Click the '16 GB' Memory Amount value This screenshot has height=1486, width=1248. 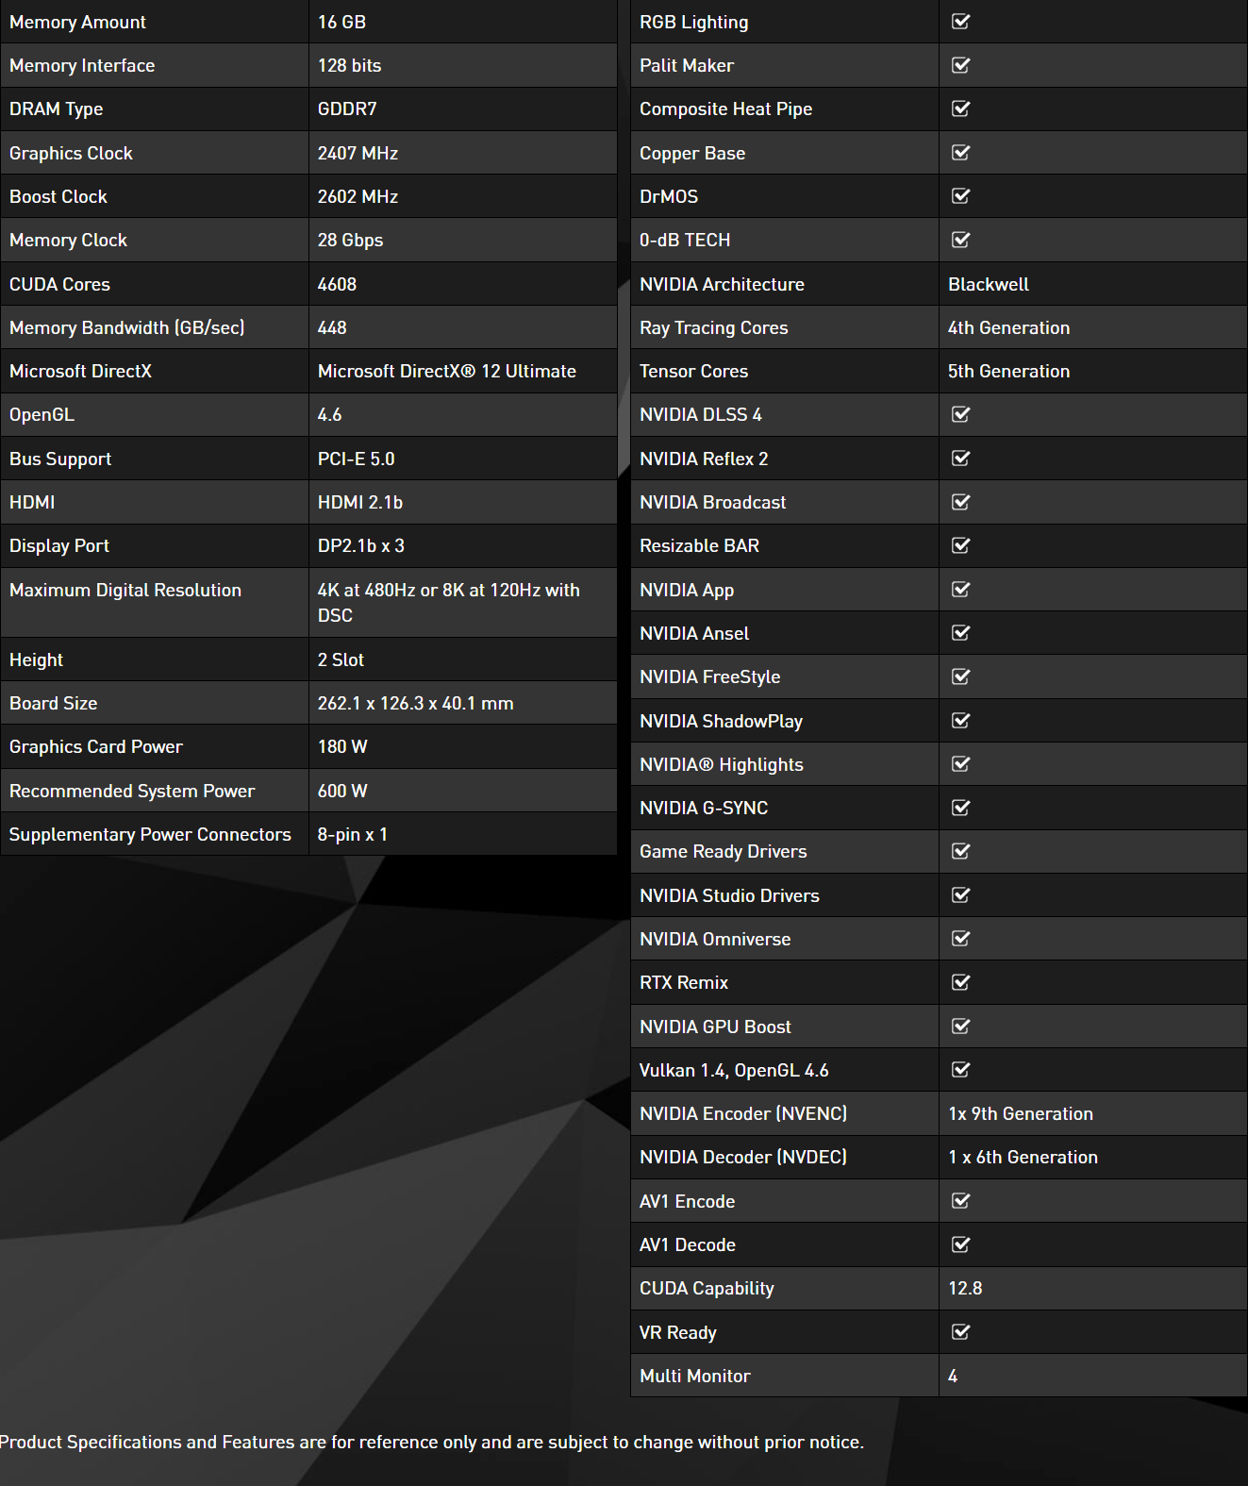click(341, 22)
